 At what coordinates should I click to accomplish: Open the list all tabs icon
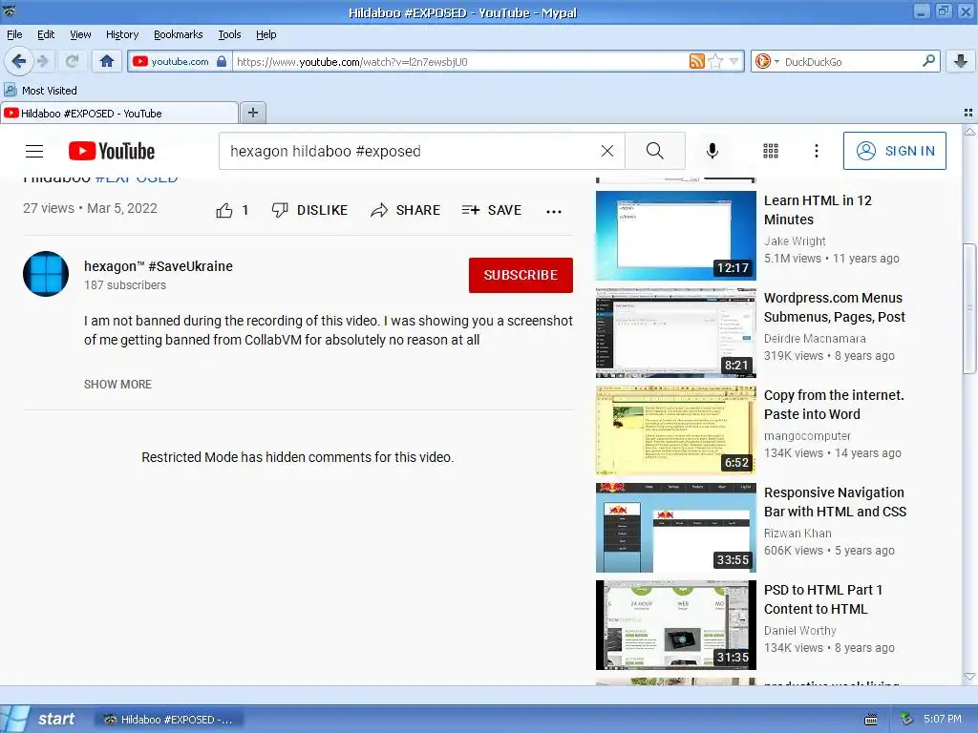[968, 113]
